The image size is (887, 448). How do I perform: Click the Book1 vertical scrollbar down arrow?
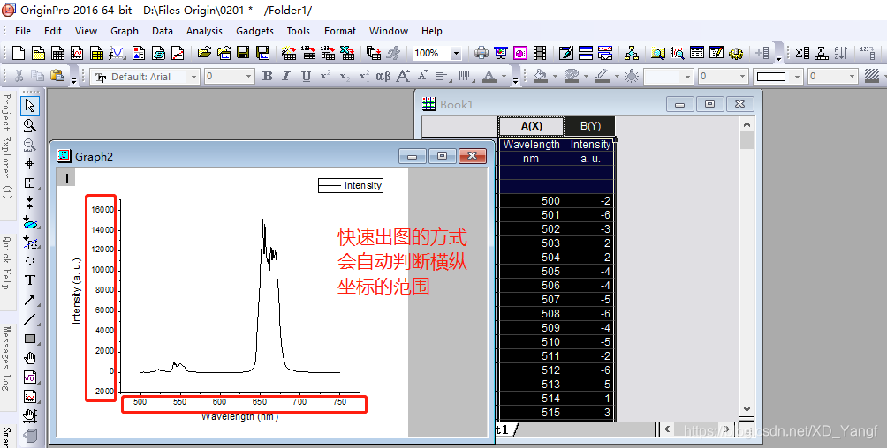pyautogui.click(x=747, y=409)
